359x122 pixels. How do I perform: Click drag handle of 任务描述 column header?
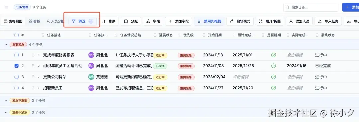coord(43,35)
